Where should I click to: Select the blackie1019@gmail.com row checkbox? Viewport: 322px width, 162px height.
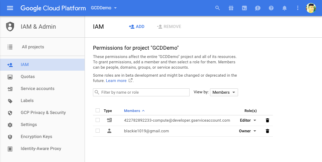coord(98,131)
